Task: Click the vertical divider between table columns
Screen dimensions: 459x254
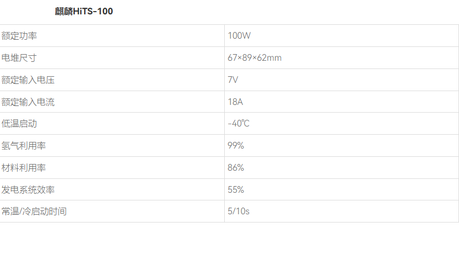Action: (225, 124)
